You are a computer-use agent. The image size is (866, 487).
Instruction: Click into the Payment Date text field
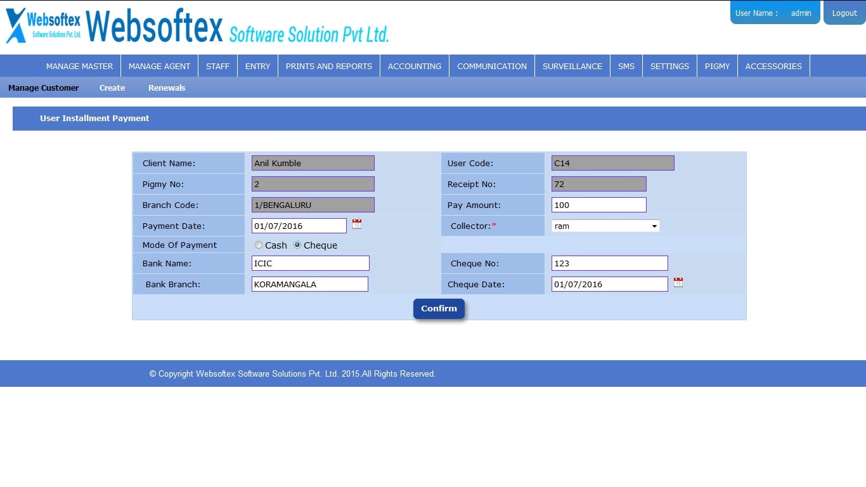299,226
